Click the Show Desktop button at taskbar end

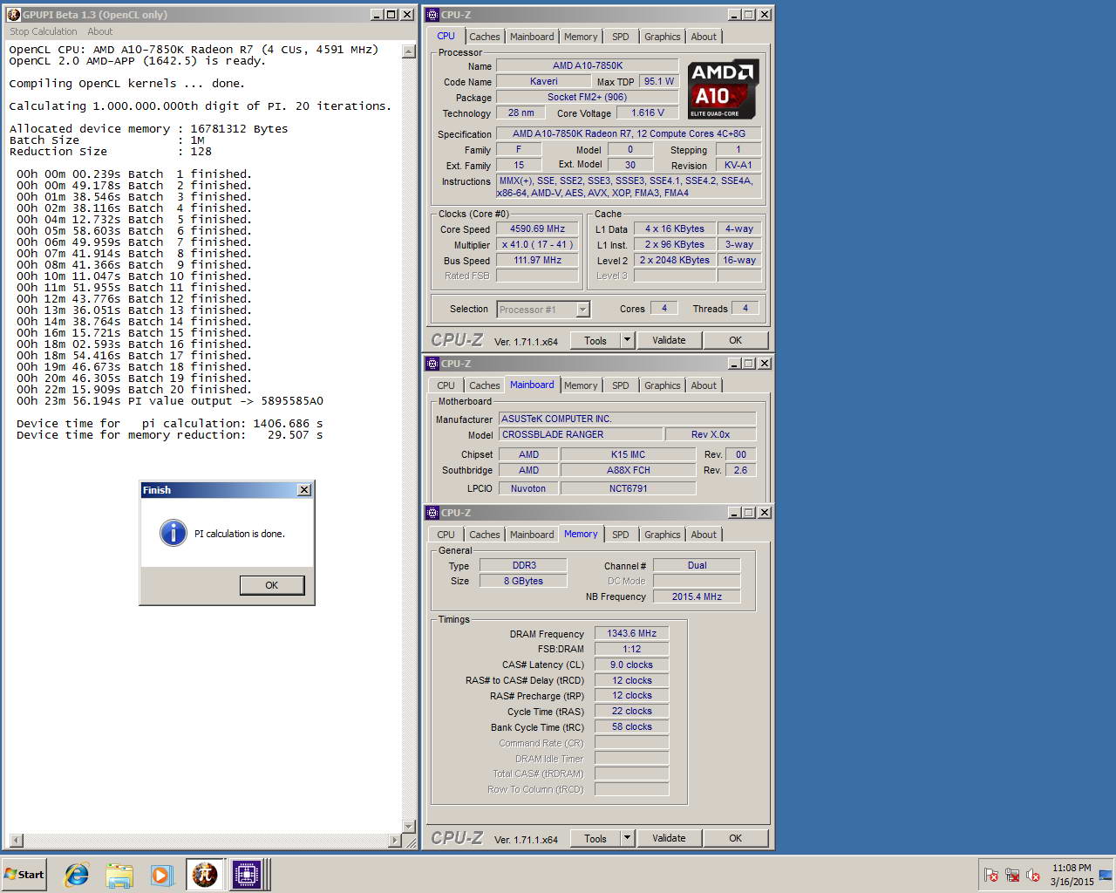click(x=1106, y=875)
